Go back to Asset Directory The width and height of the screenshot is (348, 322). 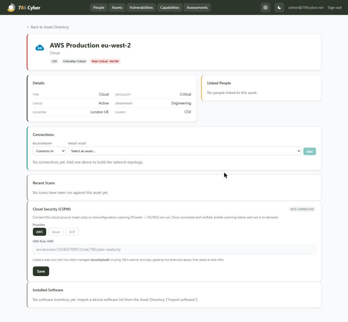[47, 27]
